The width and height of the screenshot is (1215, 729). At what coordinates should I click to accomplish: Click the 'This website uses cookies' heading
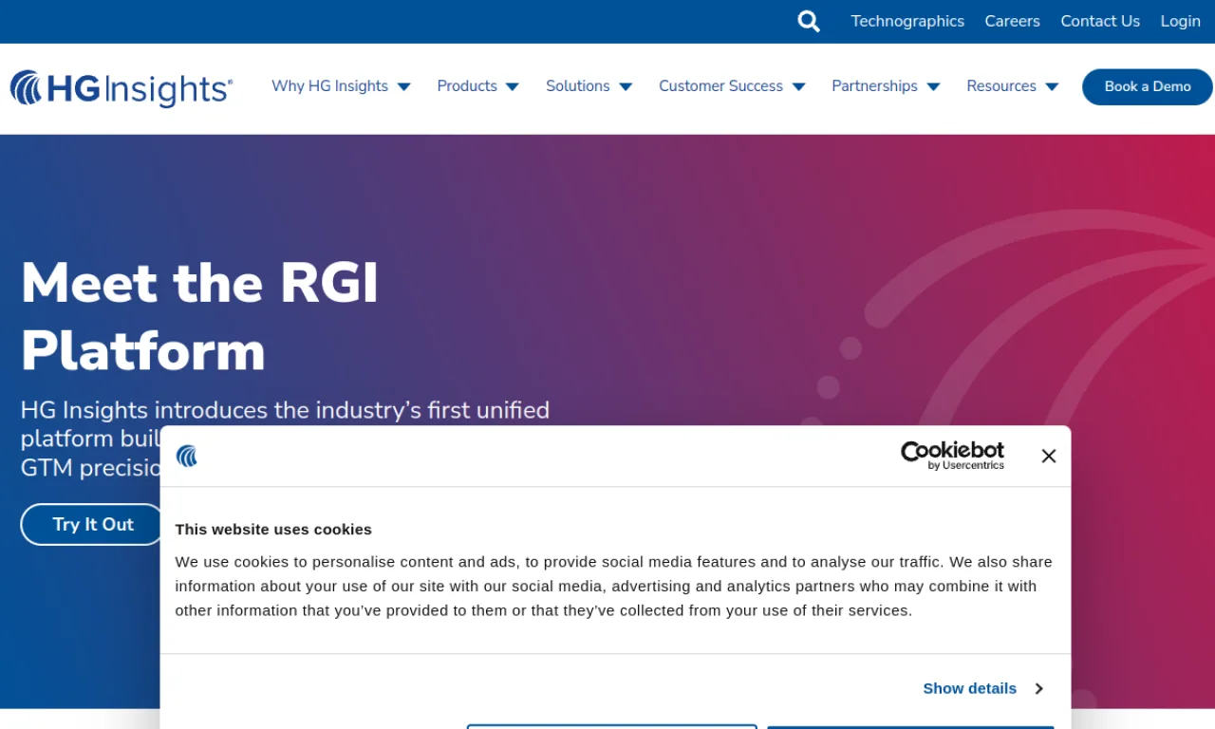click(273, 529)
